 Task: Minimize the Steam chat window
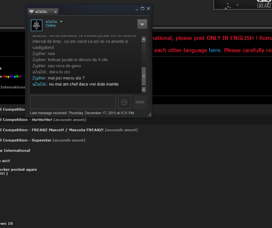pyautogui.click(x=137, y=9)
